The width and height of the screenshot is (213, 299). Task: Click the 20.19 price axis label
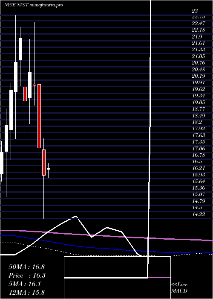point(199,76)
